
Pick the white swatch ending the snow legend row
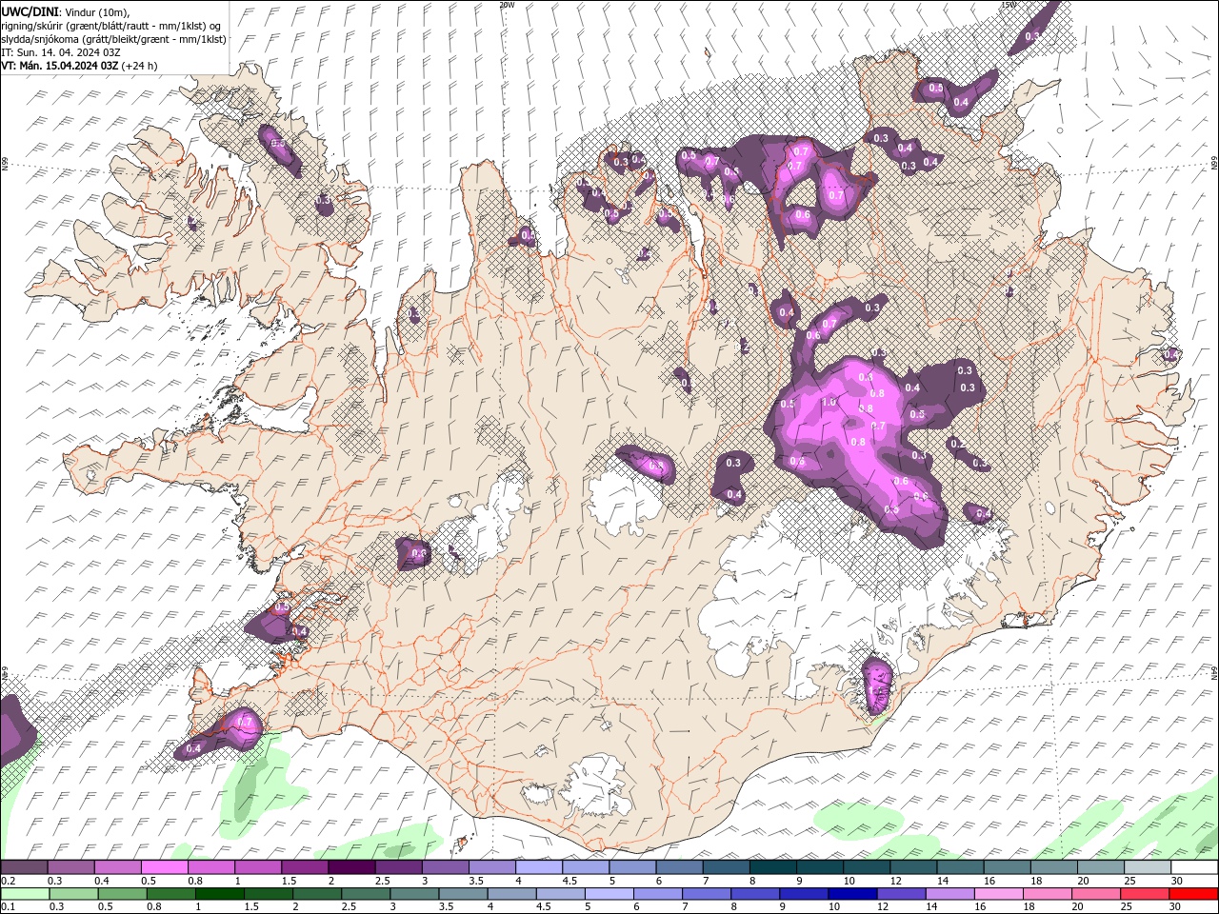(x=1193, y=867)
